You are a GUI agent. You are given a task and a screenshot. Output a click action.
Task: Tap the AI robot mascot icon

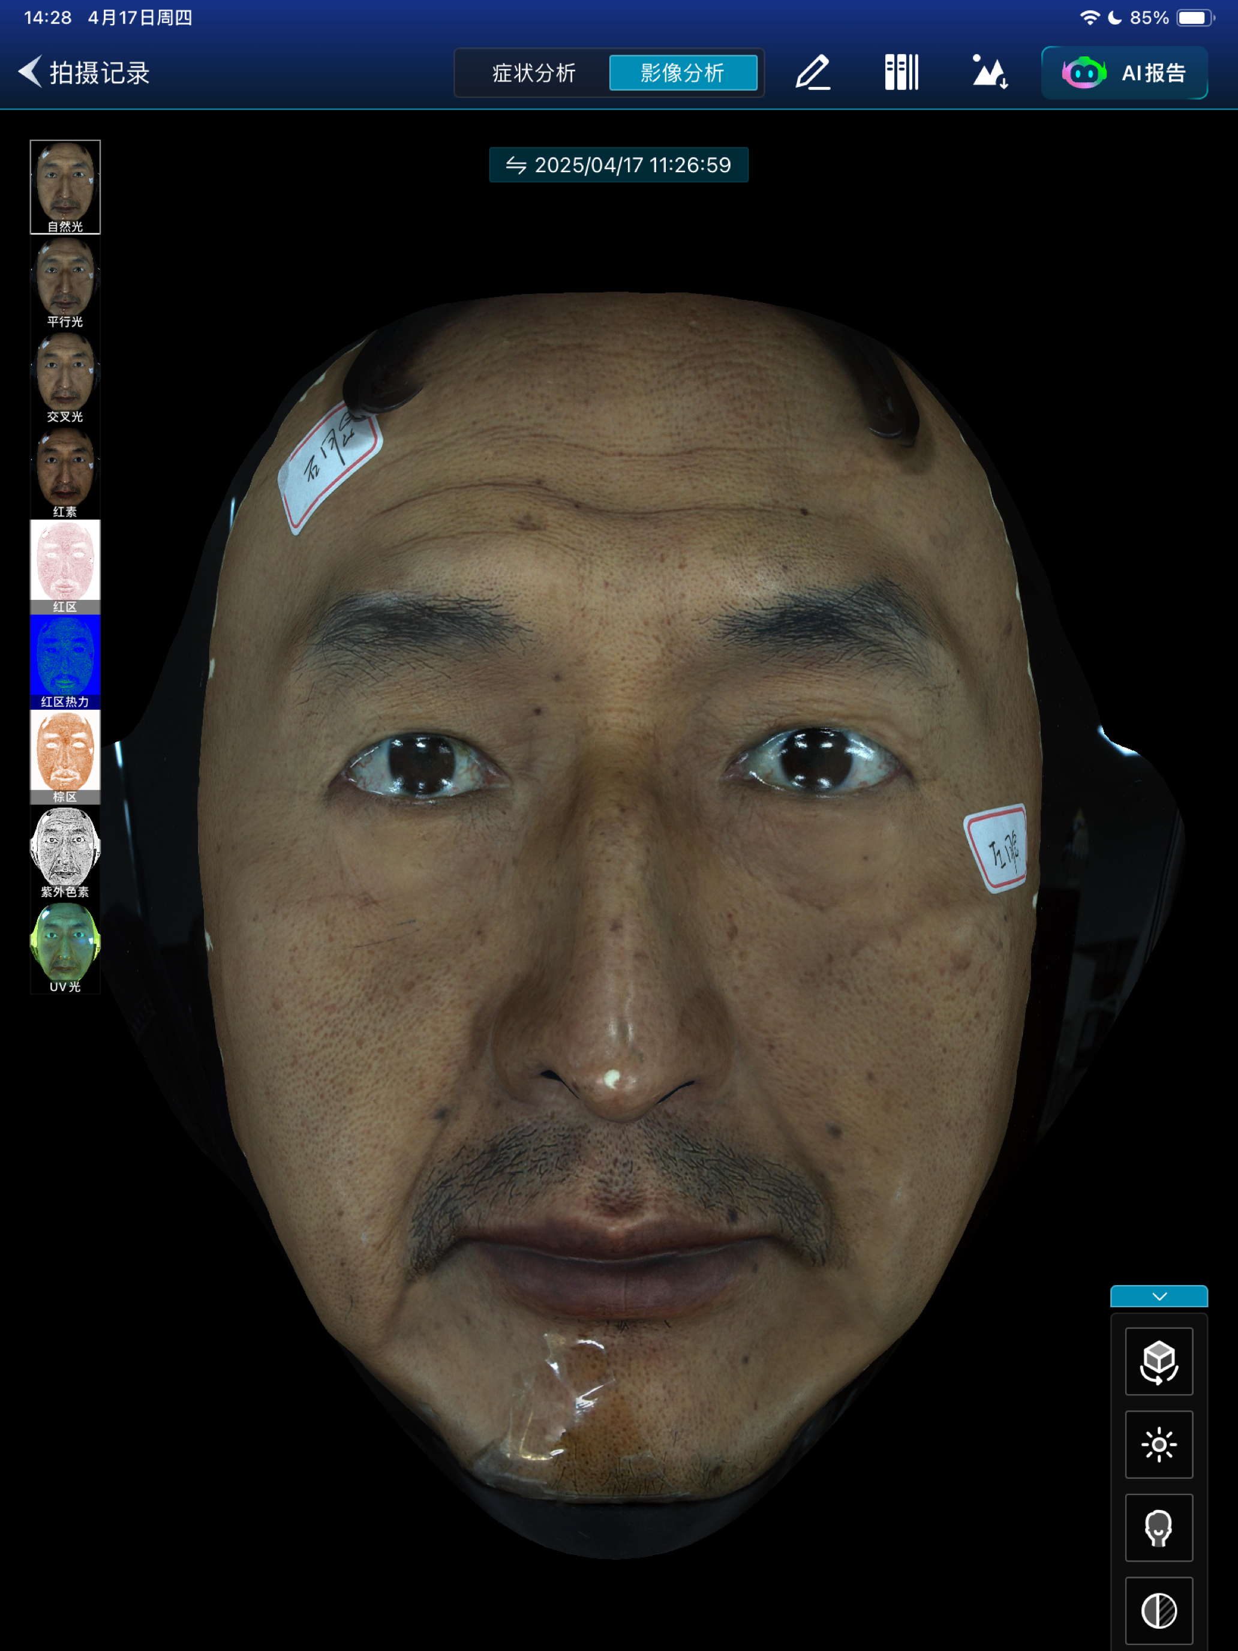pos(1084,73)
